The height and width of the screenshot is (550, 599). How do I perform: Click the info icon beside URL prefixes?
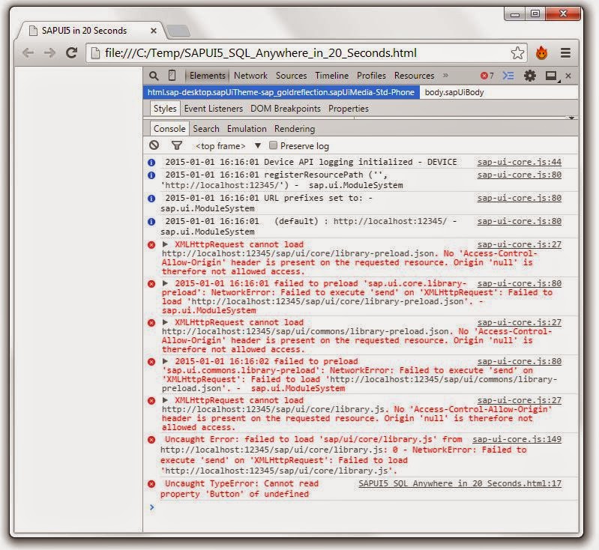(x=151, y=199)
